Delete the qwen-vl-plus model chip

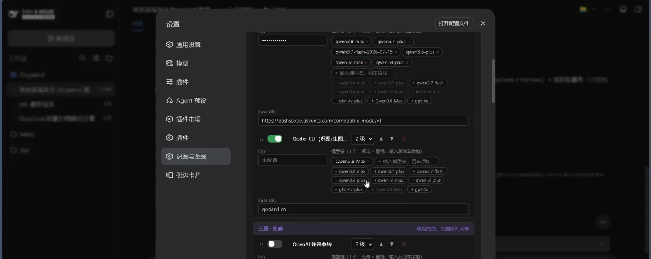click(x=407, y=63)
